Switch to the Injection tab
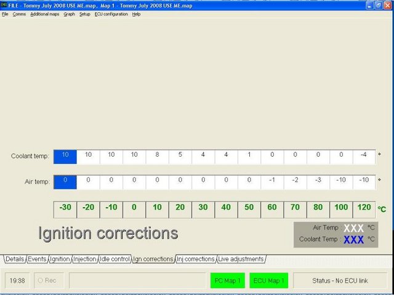The height and width of the screenshot is (295, 394). 85,259
